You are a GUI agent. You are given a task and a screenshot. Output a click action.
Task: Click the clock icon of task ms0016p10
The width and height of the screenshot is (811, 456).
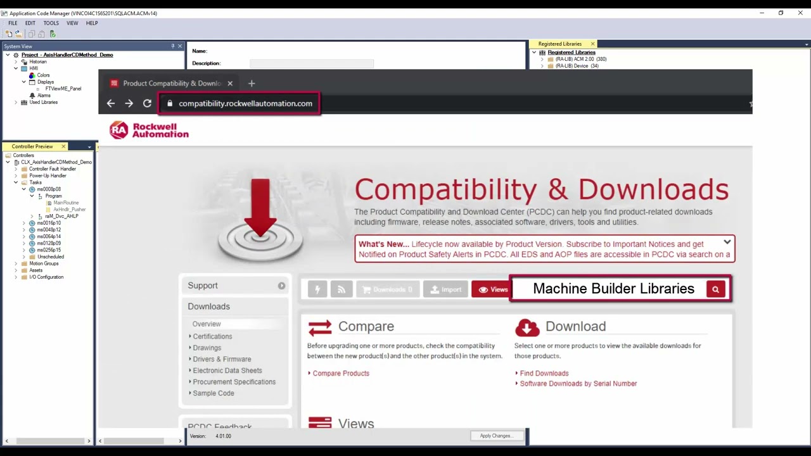32,223
